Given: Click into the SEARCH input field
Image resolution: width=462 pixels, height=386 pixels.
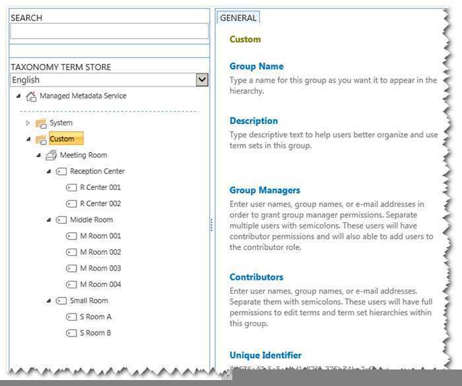Looking at the screenshot, I should click(x=109, y=31).
